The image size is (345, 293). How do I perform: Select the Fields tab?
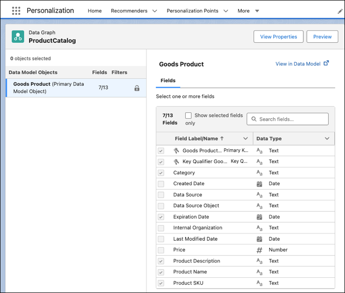[168, 80]
